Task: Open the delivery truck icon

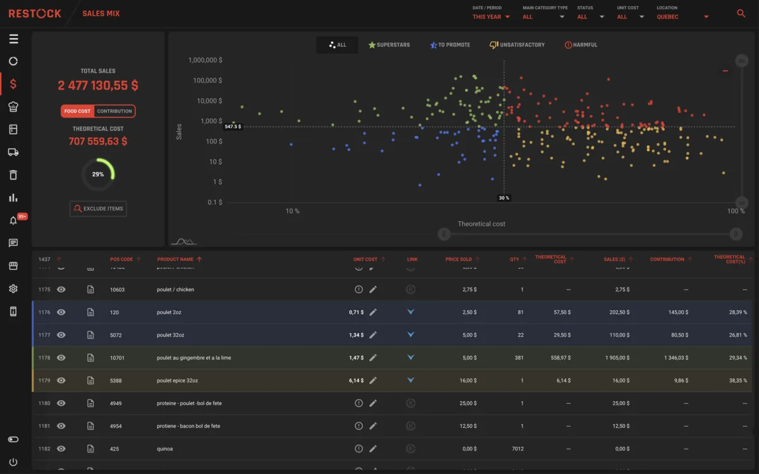Action: click(x=13, y=152)
